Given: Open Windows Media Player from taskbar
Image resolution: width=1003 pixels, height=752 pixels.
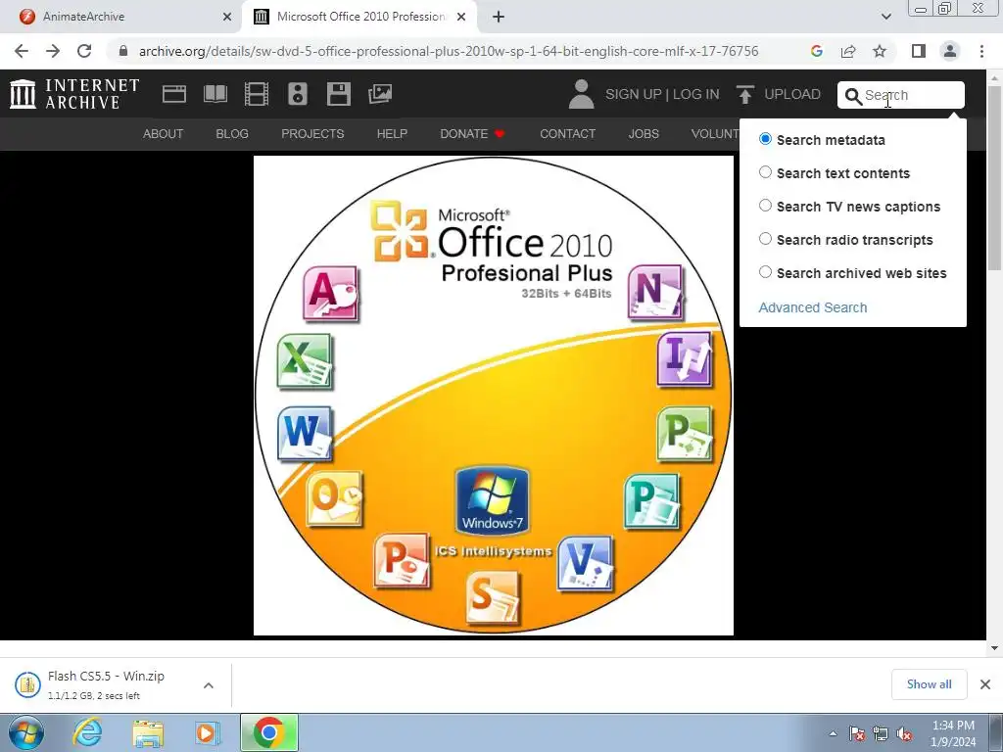Looking at the screenshot, I should coord(207,732).
